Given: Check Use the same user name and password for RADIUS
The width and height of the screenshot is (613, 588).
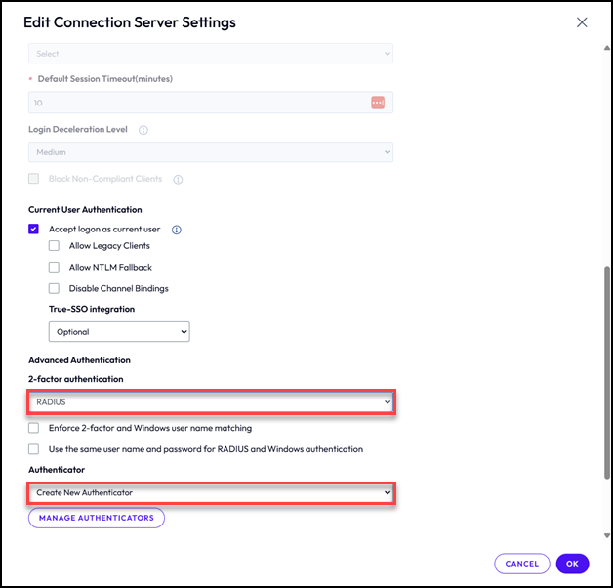Looking at the screenshot, I should coord(34,449).
